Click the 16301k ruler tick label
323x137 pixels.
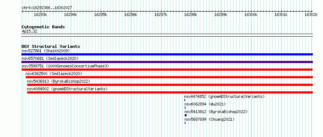(x=281, y=15)
